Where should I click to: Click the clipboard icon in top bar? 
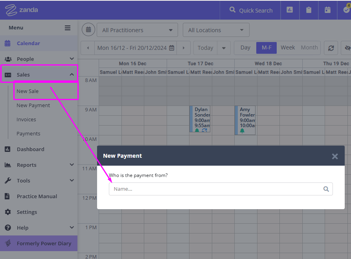coord(309,10)
